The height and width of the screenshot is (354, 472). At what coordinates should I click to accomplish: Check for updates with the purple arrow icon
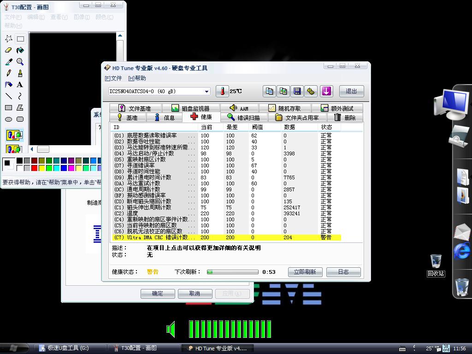[326, 91]
